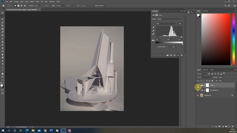The width and height of the screenshot is (237, 133).
Task: Open the Properties panel menu
Action: point(184,11)
